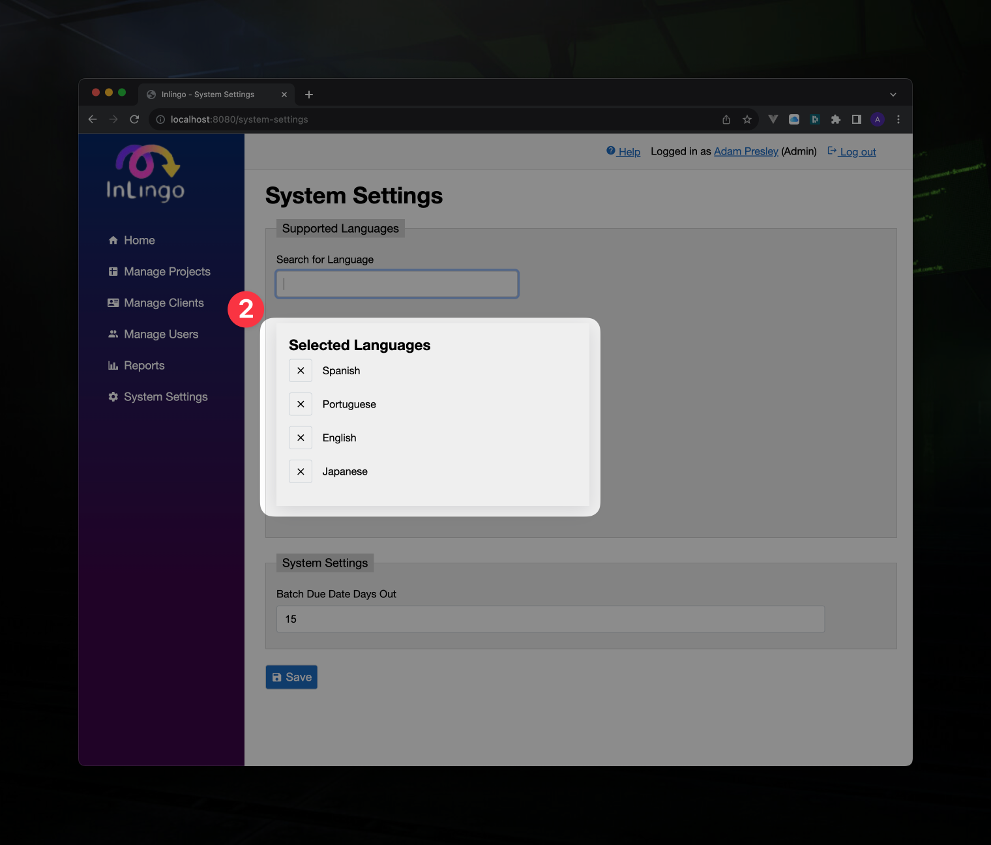
Task: Click the address bar site info icon
Action: click(160, 119)
